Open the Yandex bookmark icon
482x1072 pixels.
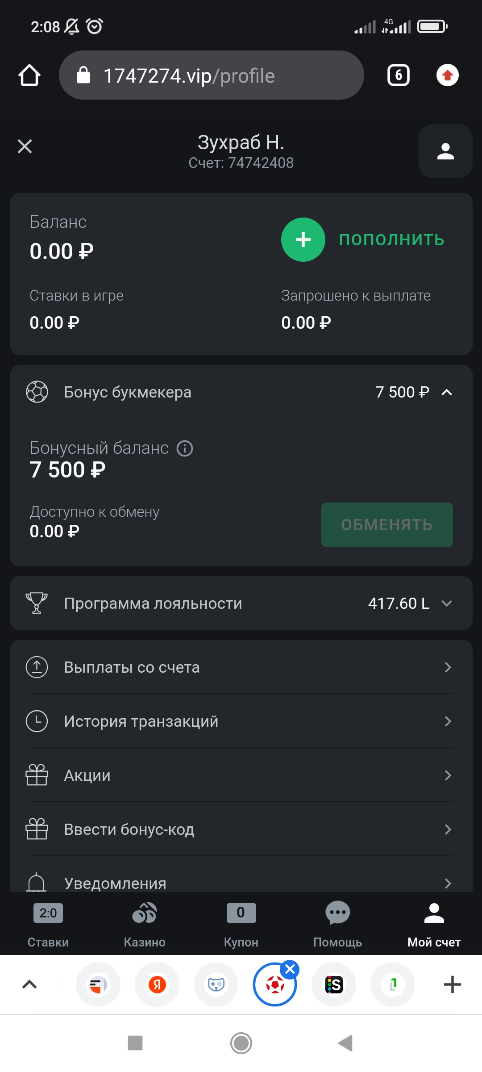pos(157,984)
